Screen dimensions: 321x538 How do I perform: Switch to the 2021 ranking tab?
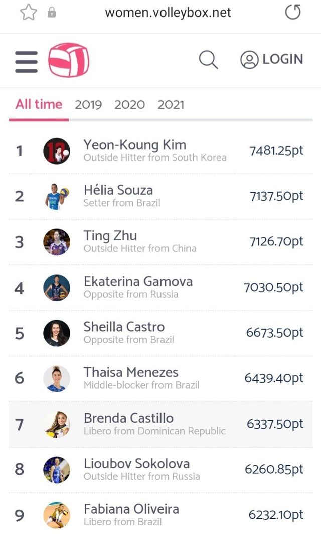(171, 105)
